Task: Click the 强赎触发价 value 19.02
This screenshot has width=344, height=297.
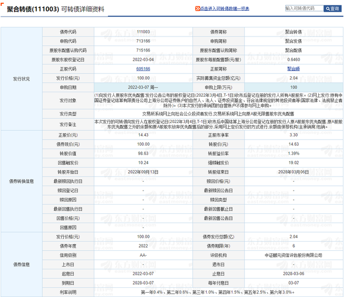Action: point(293,163)
